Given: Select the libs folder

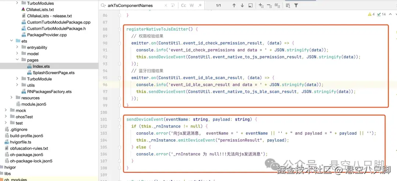Looking at the screenshot, I should 8,174.
